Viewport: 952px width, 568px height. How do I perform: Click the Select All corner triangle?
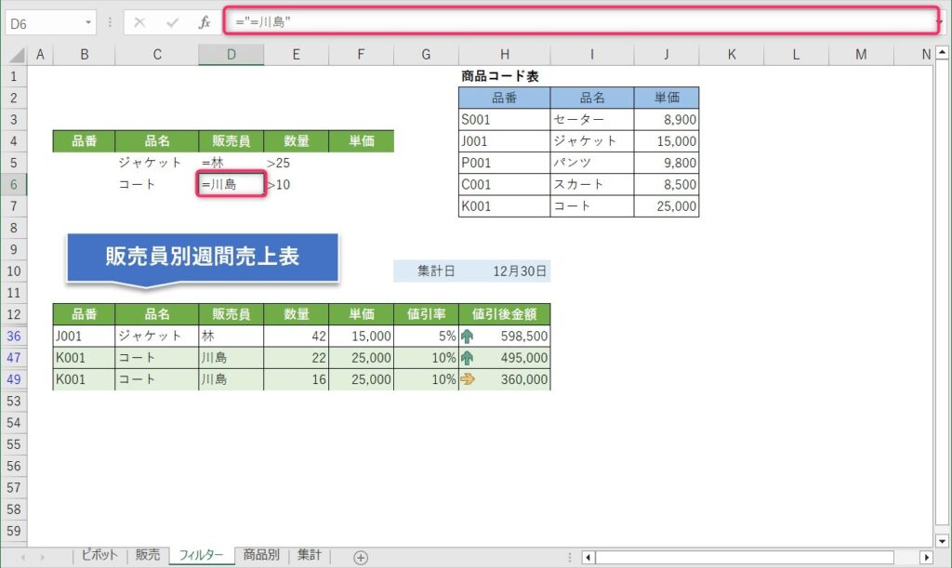click(x=14, y=56)
